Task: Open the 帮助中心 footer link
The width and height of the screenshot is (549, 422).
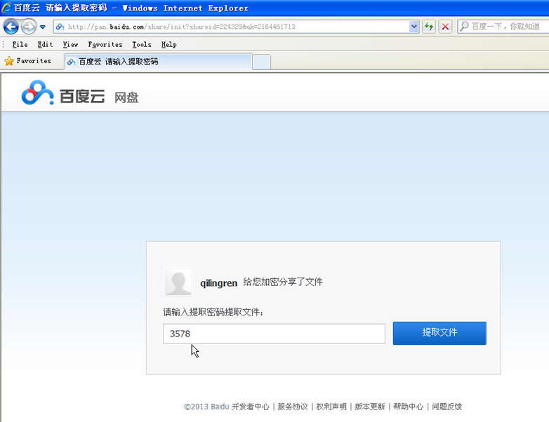Action: (409, 407)
